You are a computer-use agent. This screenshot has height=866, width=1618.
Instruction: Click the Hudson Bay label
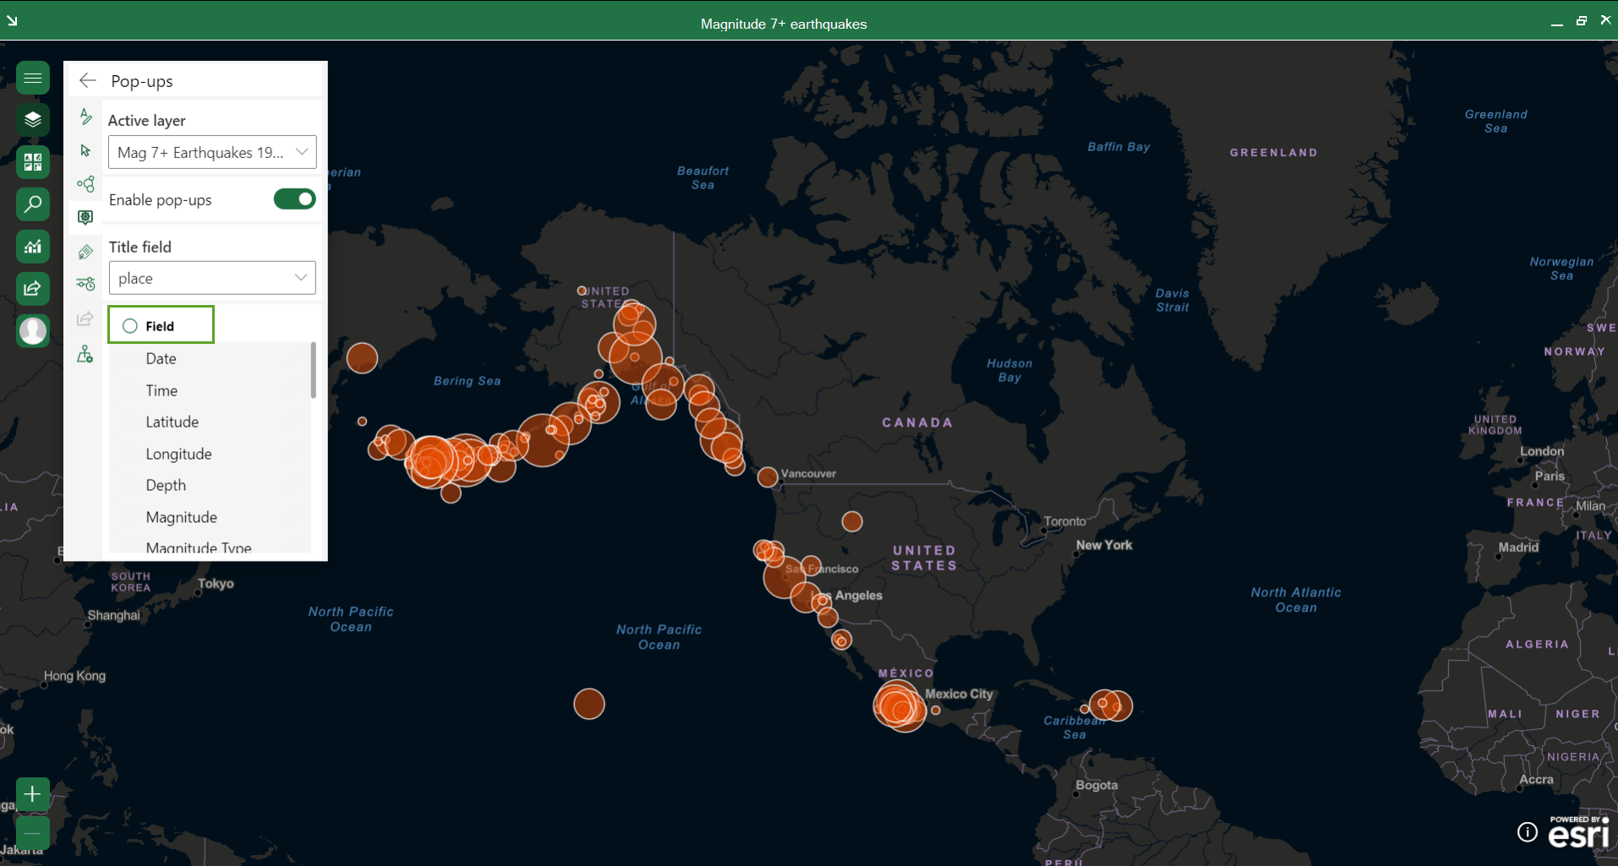(x=1009, y=370)
